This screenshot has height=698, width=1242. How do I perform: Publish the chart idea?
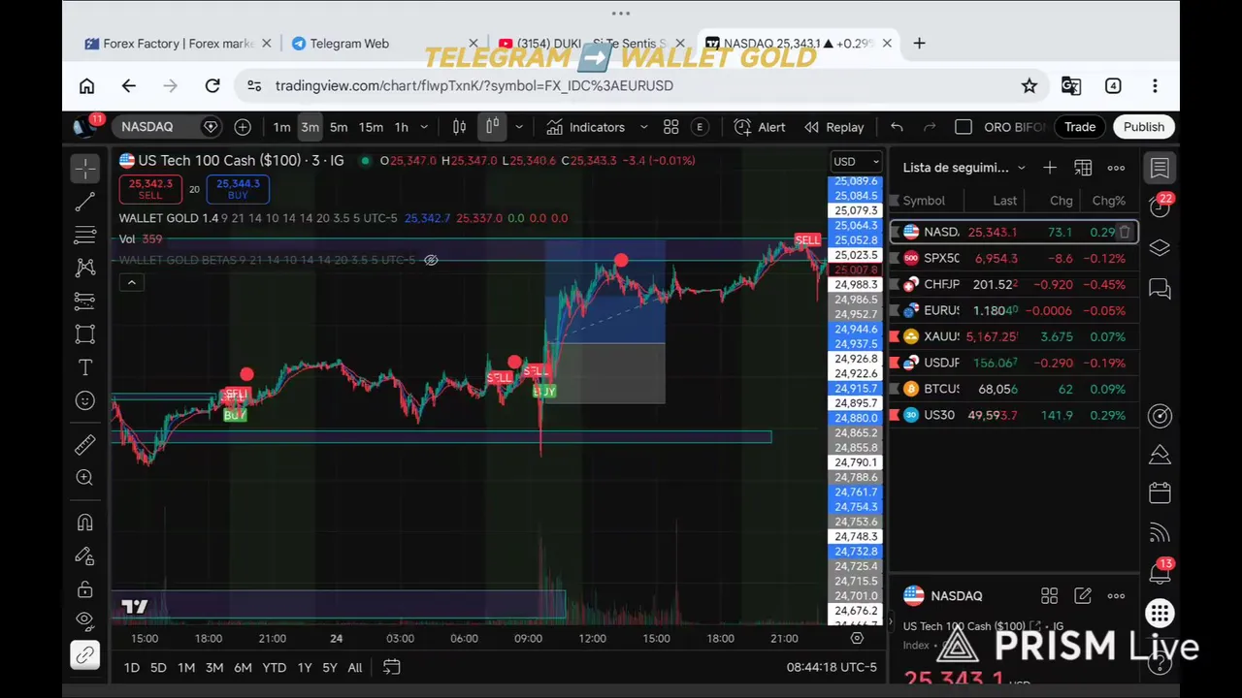tap(1144, 127)
